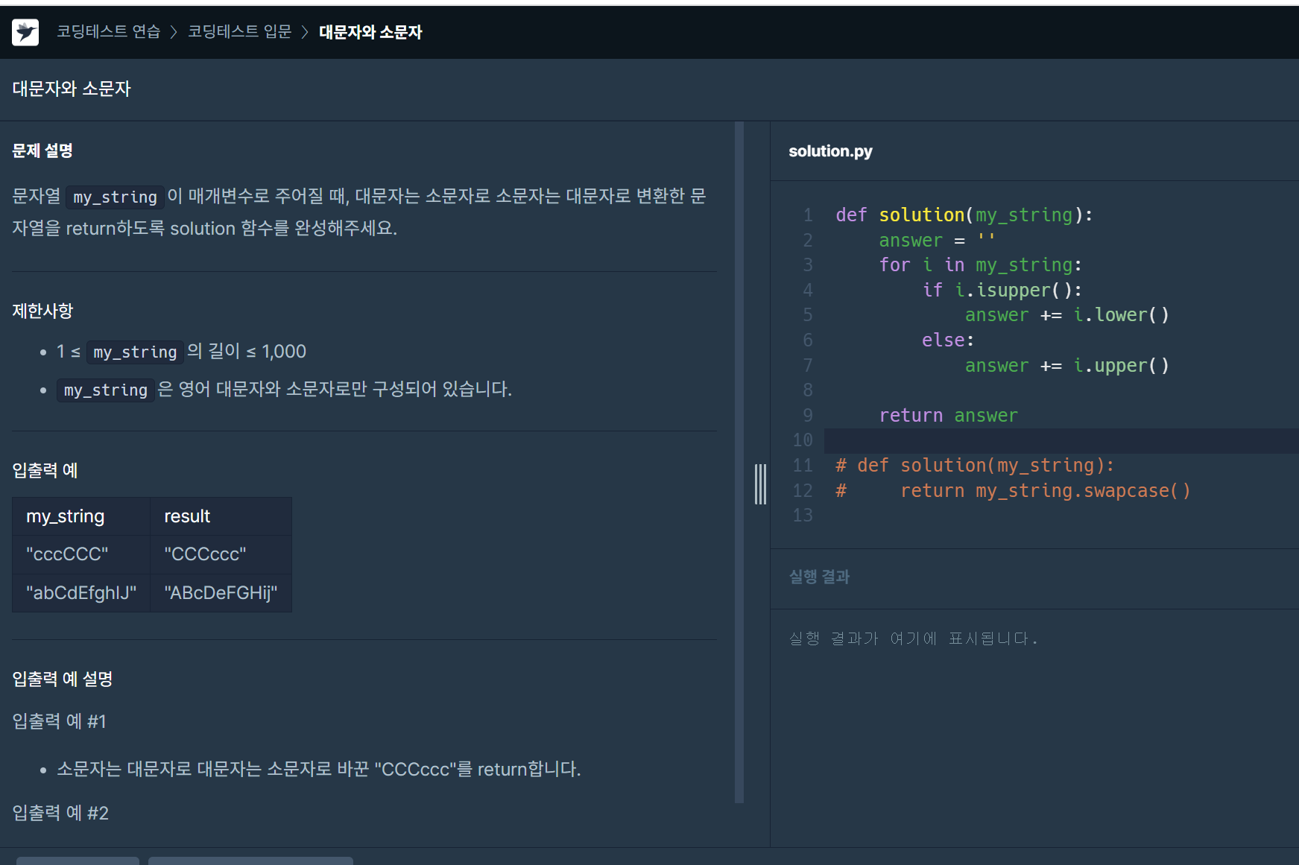Click the 제한사항 heading
This screenshot has height=865, width=1299.
[x=42, y=311]
